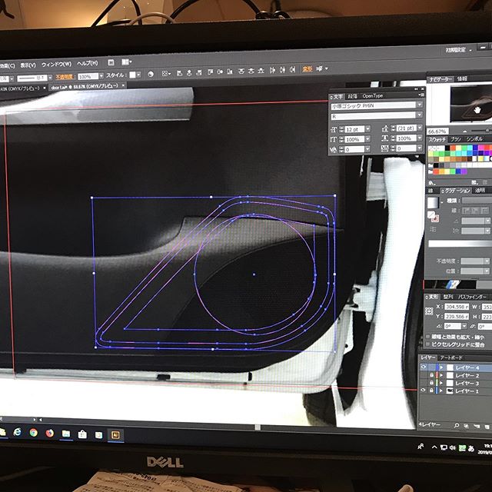This screenshot has height=492, width=492.
Task: Click the horizontal align right icon
Action: (198, 73)
